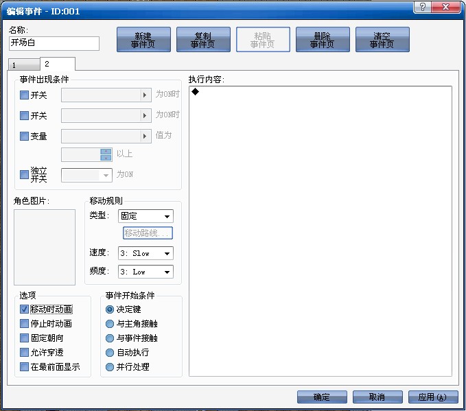Open the second 开关 selector arrow

(x=145, y=115)
